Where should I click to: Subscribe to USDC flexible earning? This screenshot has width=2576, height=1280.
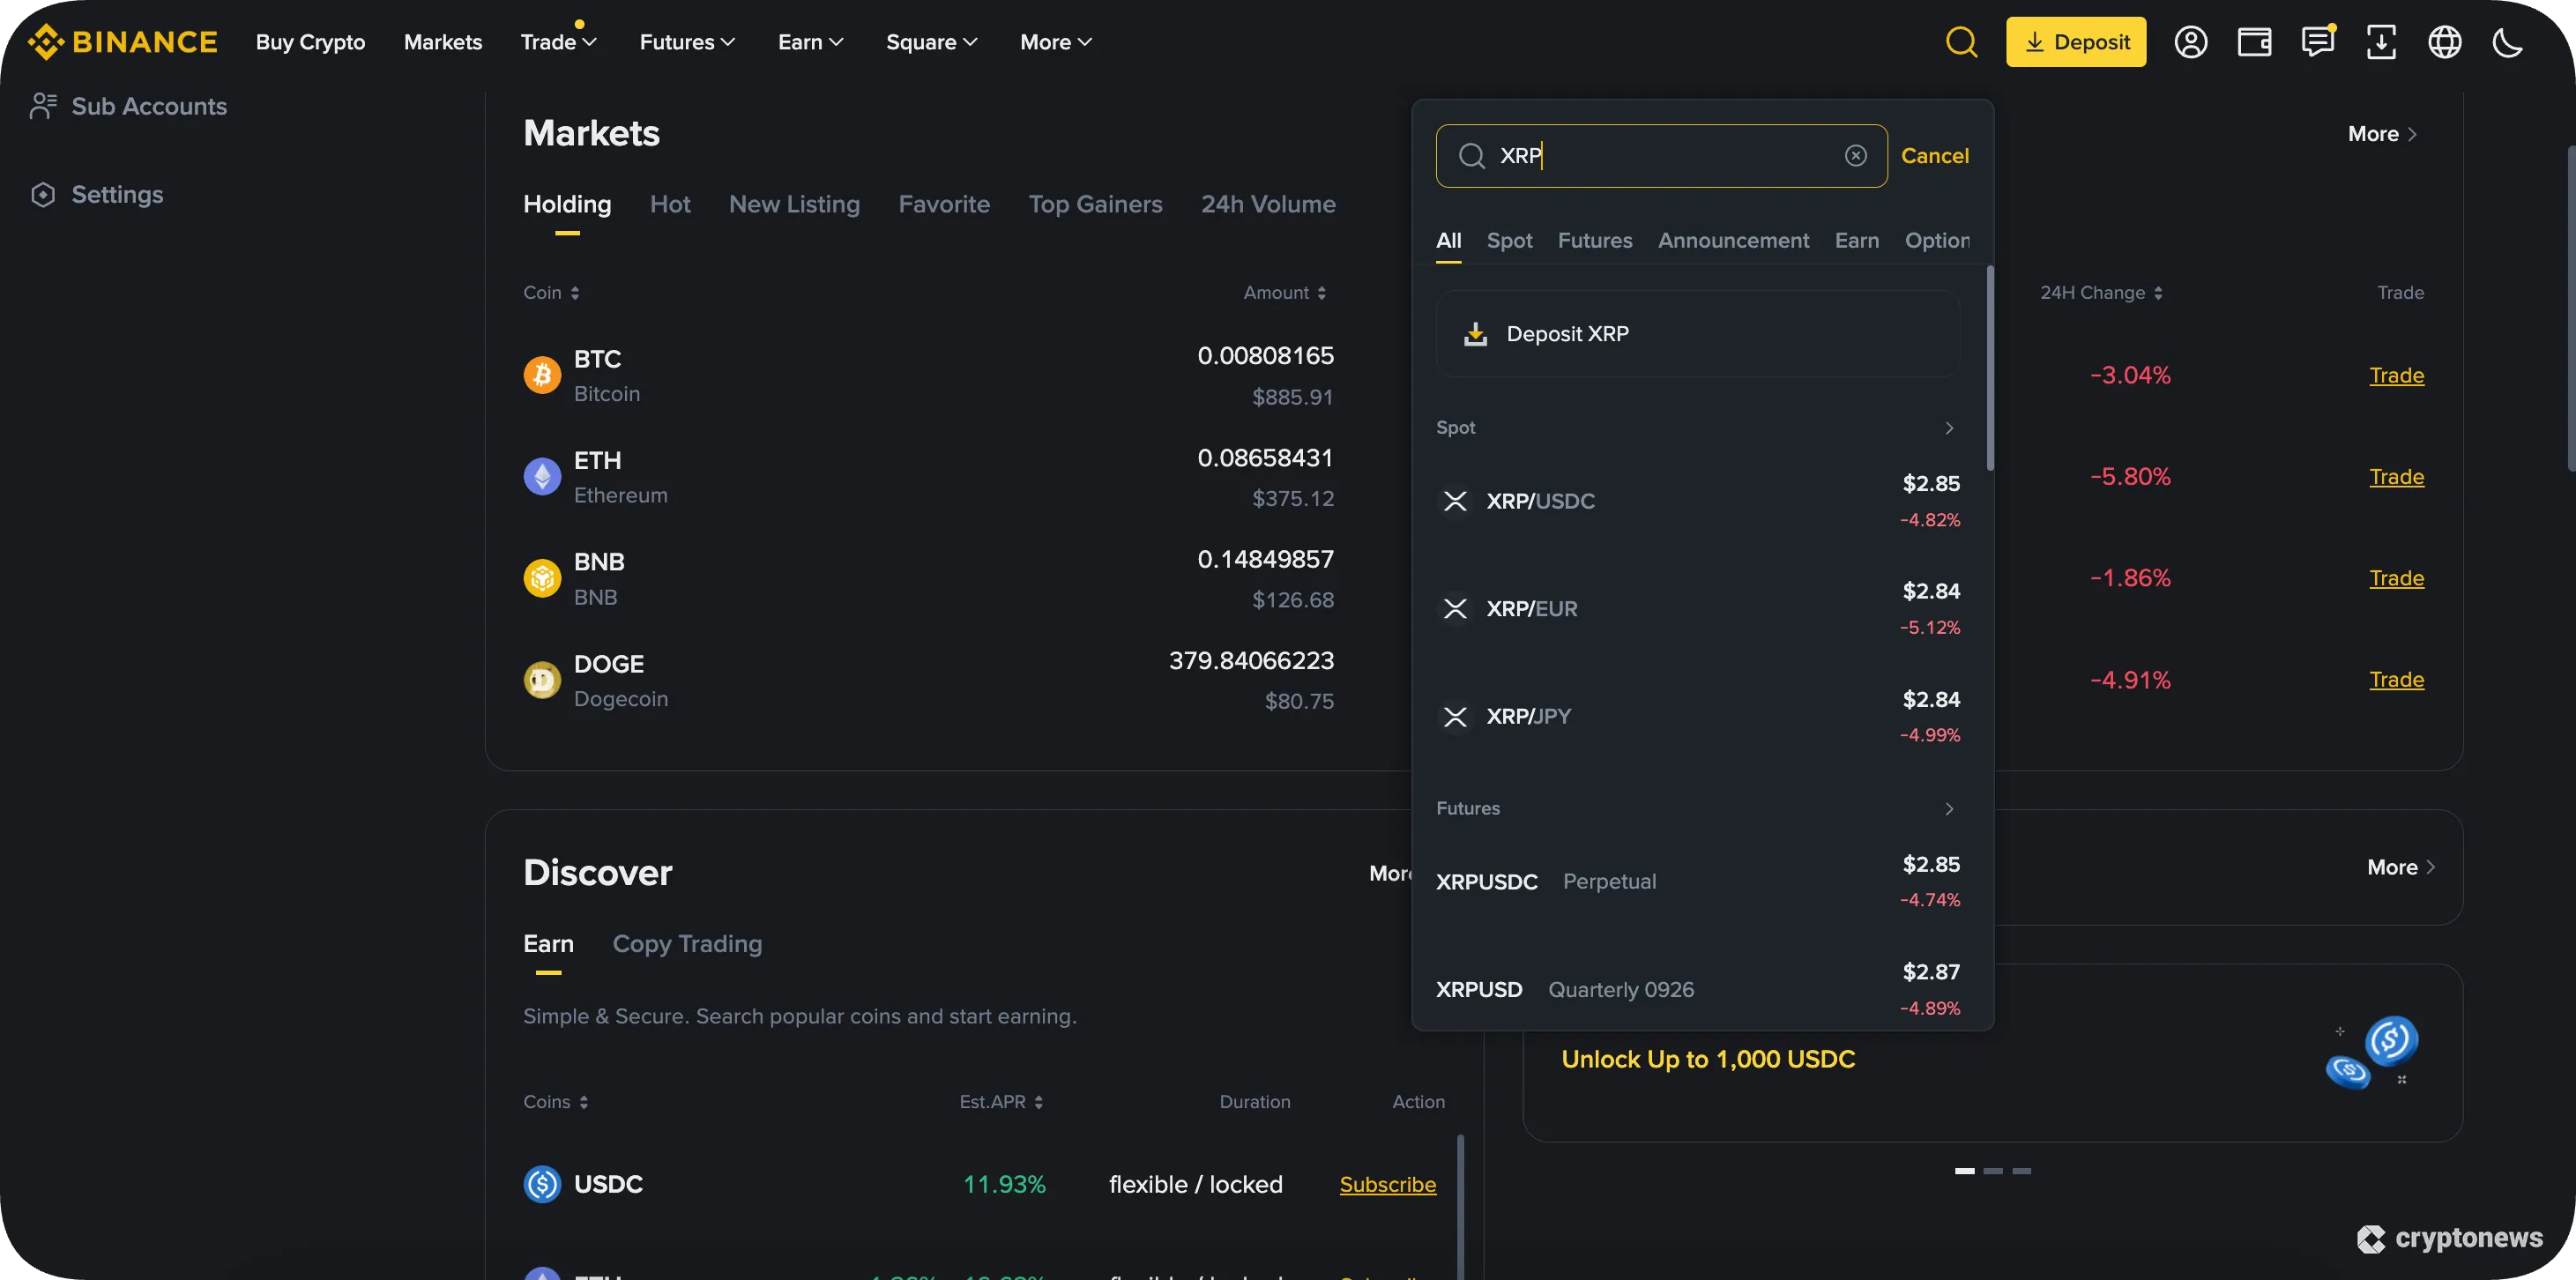pos(1387,1184)
